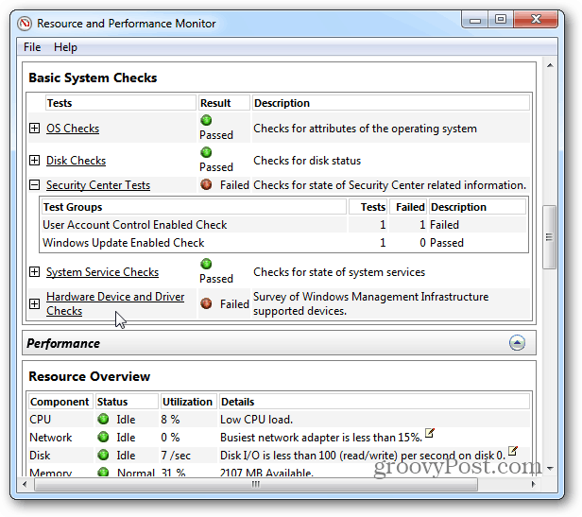The width and height of the screenshot is (582, 517).
Task: Click the note icon beside Network details
Action: pyautogui.click(x=430, y=434)
